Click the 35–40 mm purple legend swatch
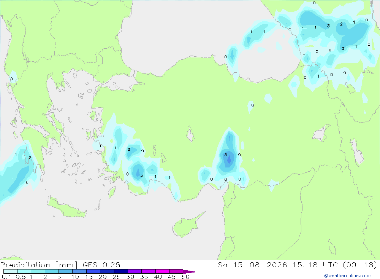This screenshot has width=380, height=279. (x=149, y=271)
